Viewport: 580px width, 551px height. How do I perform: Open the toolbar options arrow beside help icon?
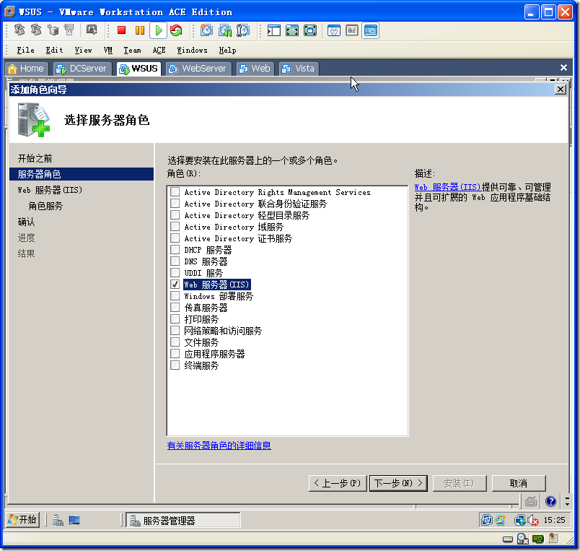(568, 501)
